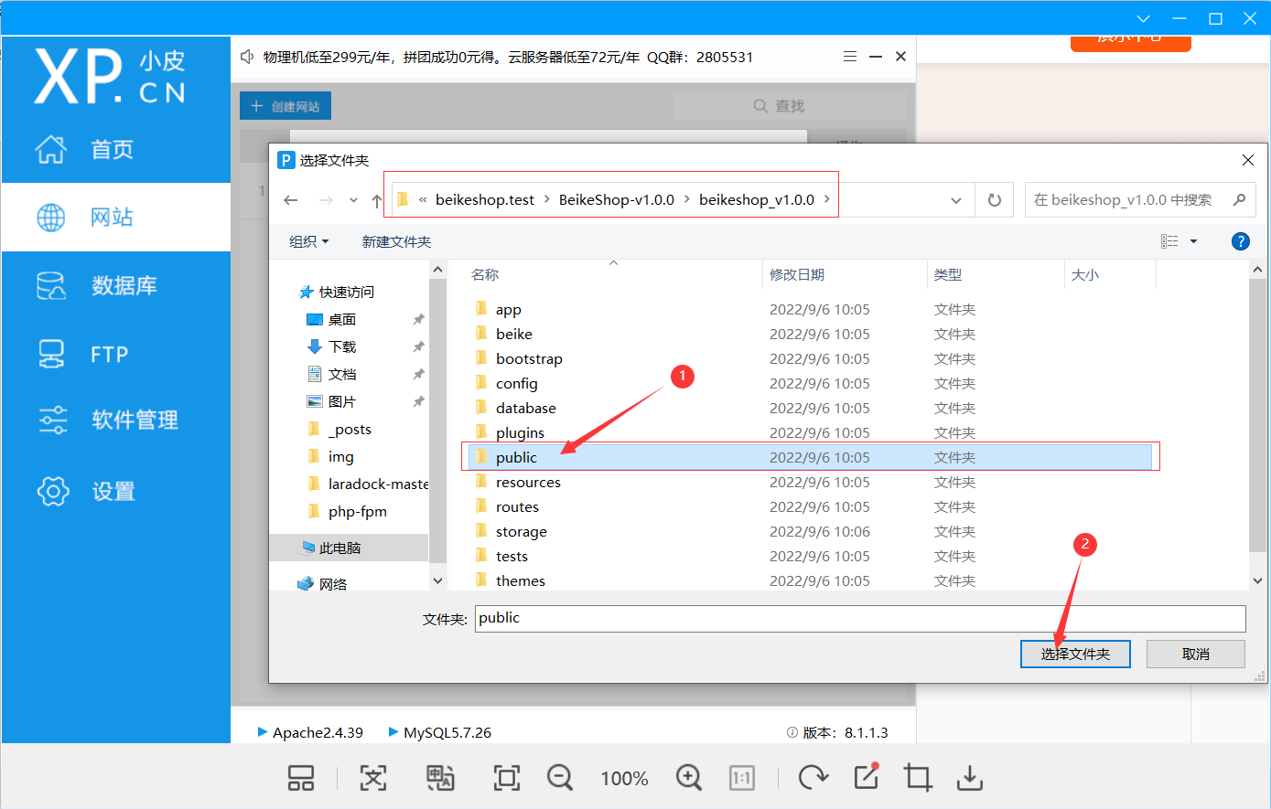Click the crop icon in viewer
Image resolution: width=1271 pixels, height=809 pixels.
[x=918, y=778]
